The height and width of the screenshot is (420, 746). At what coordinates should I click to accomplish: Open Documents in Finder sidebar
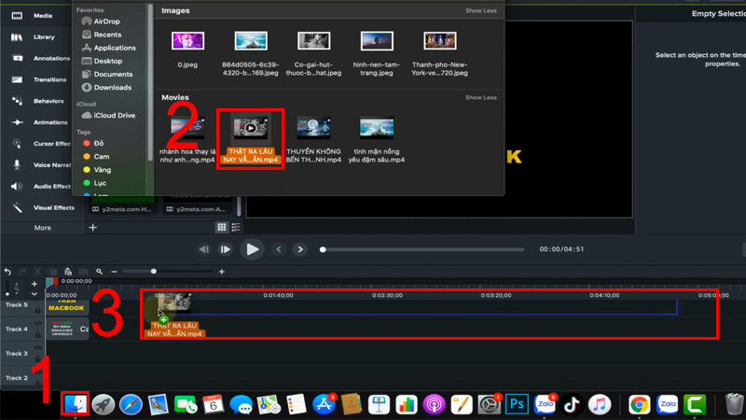point(107,75)
